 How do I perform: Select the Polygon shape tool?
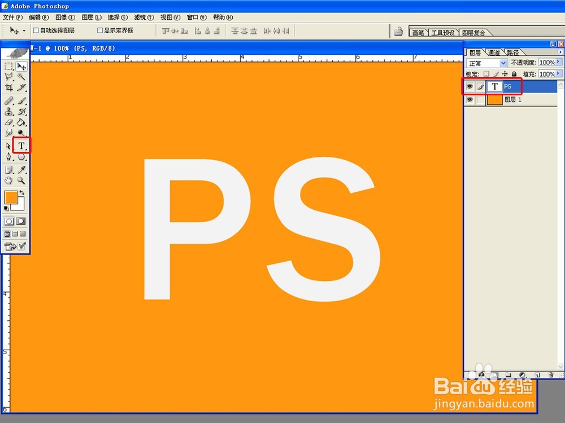(21, 157)
